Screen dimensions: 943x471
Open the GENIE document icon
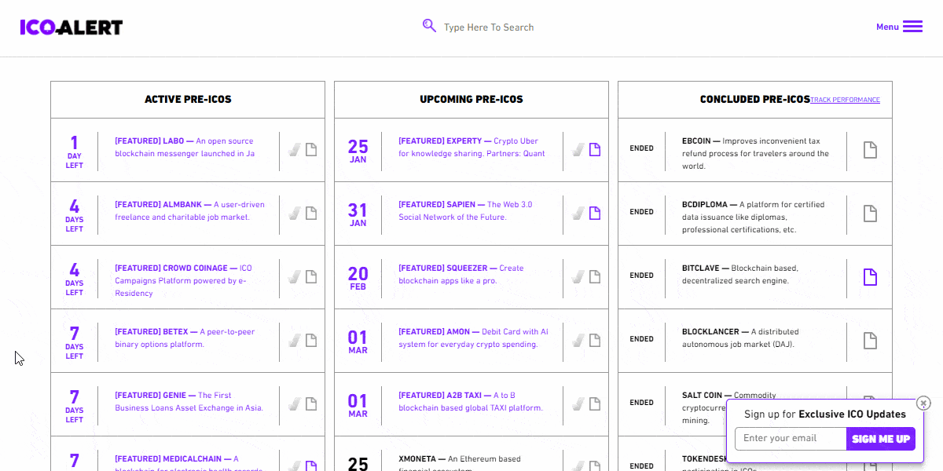(311, 403)
